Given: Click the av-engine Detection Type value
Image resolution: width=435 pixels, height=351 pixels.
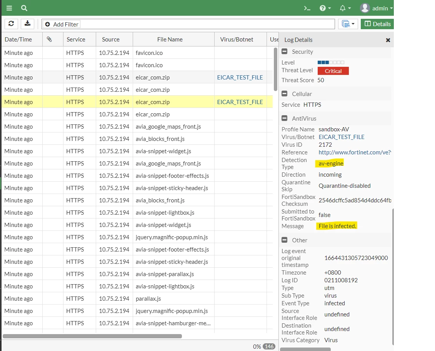Looking at the screenshot, I should click(x=331, y=164).
